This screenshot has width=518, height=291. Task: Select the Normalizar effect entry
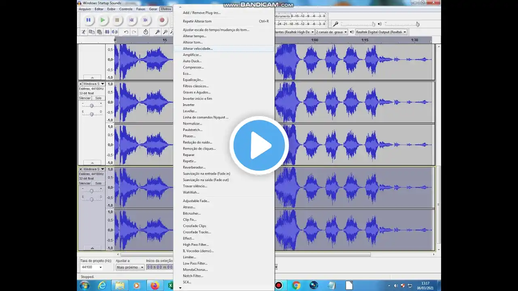point(192,124)
